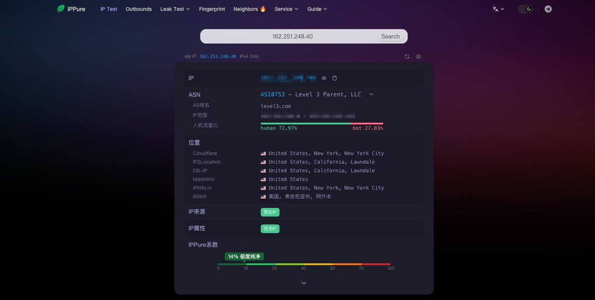The image size is (595, 300).
Task: Expand the AS10753 Level 3 Parent details
Action: (x=371, y=94)
